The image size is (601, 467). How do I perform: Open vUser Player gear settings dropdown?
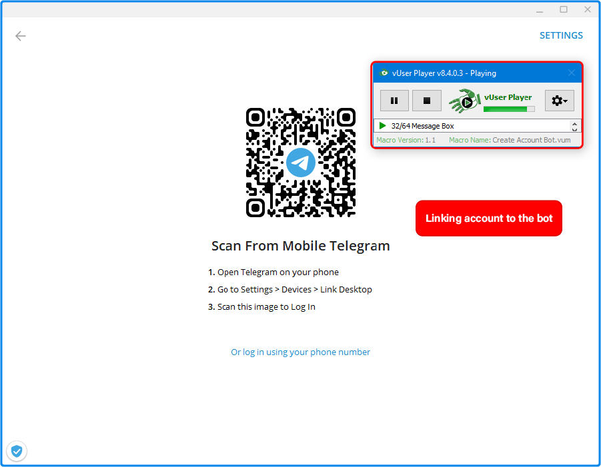(559, 101)
